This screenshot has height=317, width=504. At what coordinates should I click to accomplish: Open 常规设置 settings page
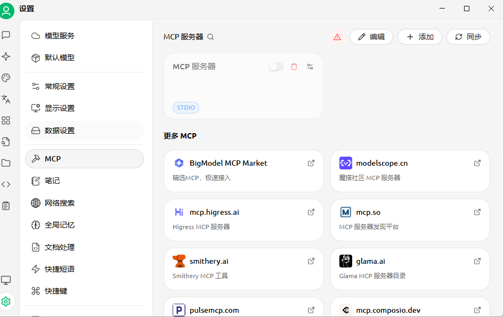point(84,86)
